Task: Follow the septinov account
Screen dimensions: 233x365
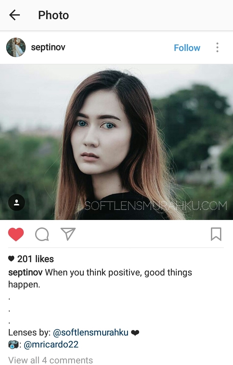Action: point(187,48)
